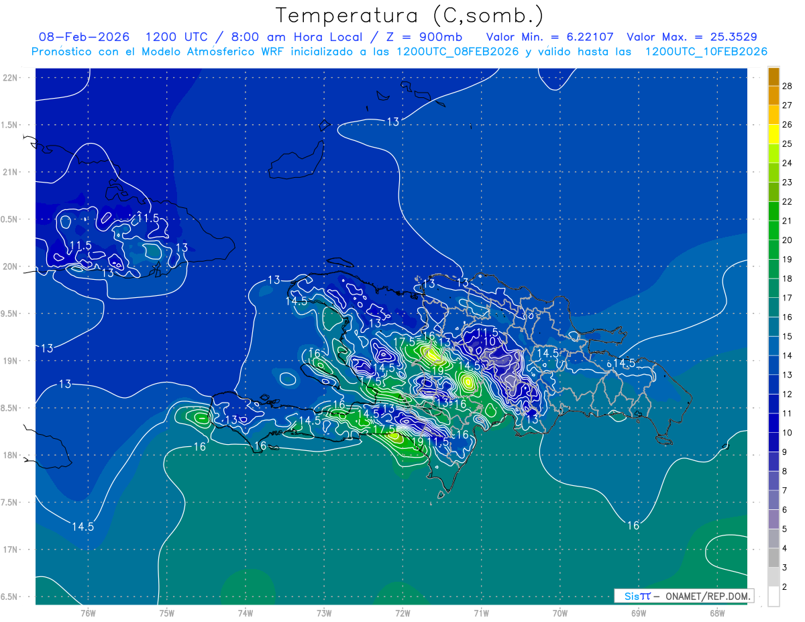This screenshot has width=805, height=622.
Task: Click the colorbar scale label '2'
Action: [785, 586]
